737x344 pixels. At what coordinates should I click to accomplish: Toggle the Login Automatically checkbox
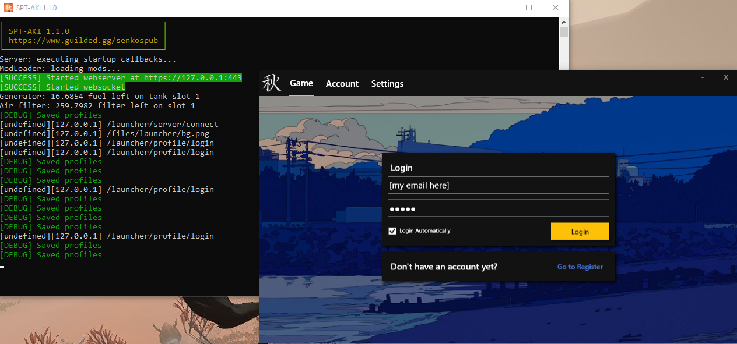coord(392,231)
